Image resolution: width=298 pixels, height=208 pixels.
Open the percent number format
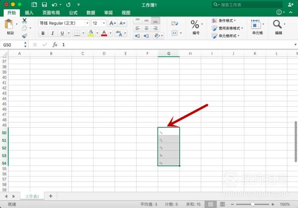pos(195,24)
